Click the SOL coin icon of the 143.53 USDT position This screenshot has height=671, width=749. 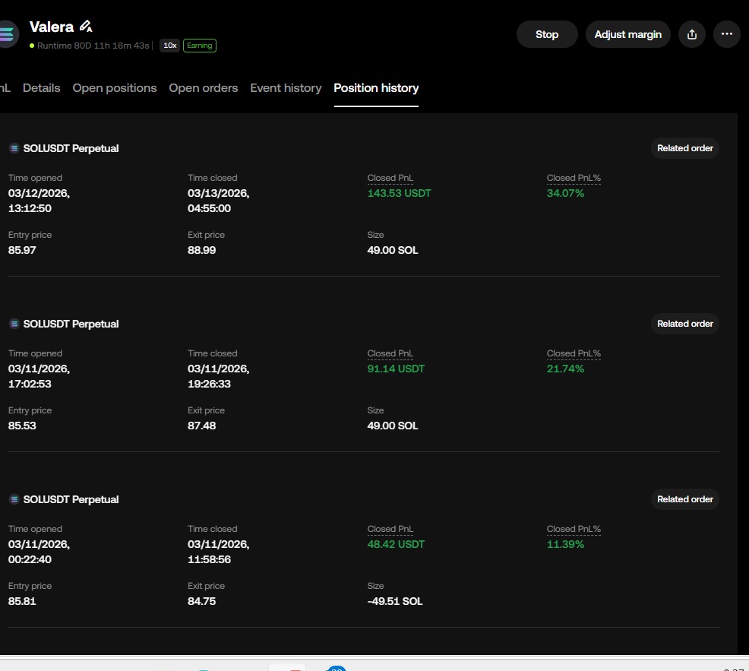(14, 148)
